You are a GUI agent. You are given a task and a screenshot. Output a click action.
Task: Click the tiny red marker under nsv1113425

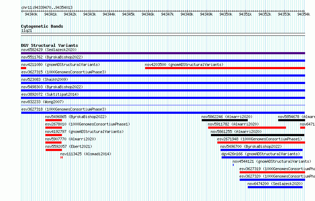pyautogui.click(x=62, y=157)
